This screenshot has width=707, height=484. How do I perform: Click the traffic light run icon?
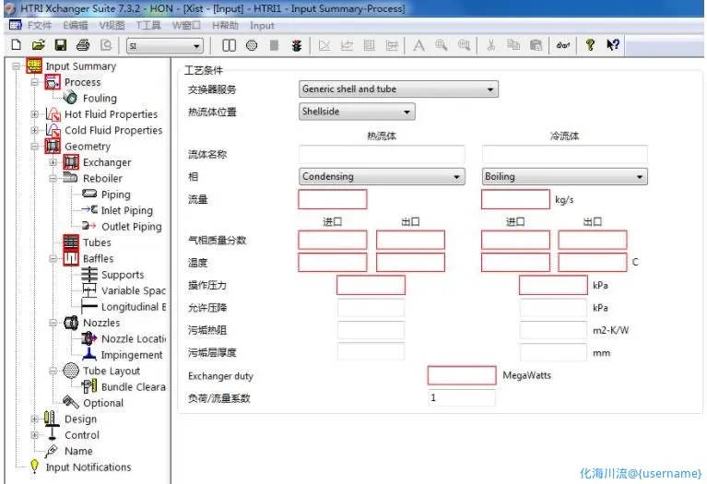pos(296,45)
